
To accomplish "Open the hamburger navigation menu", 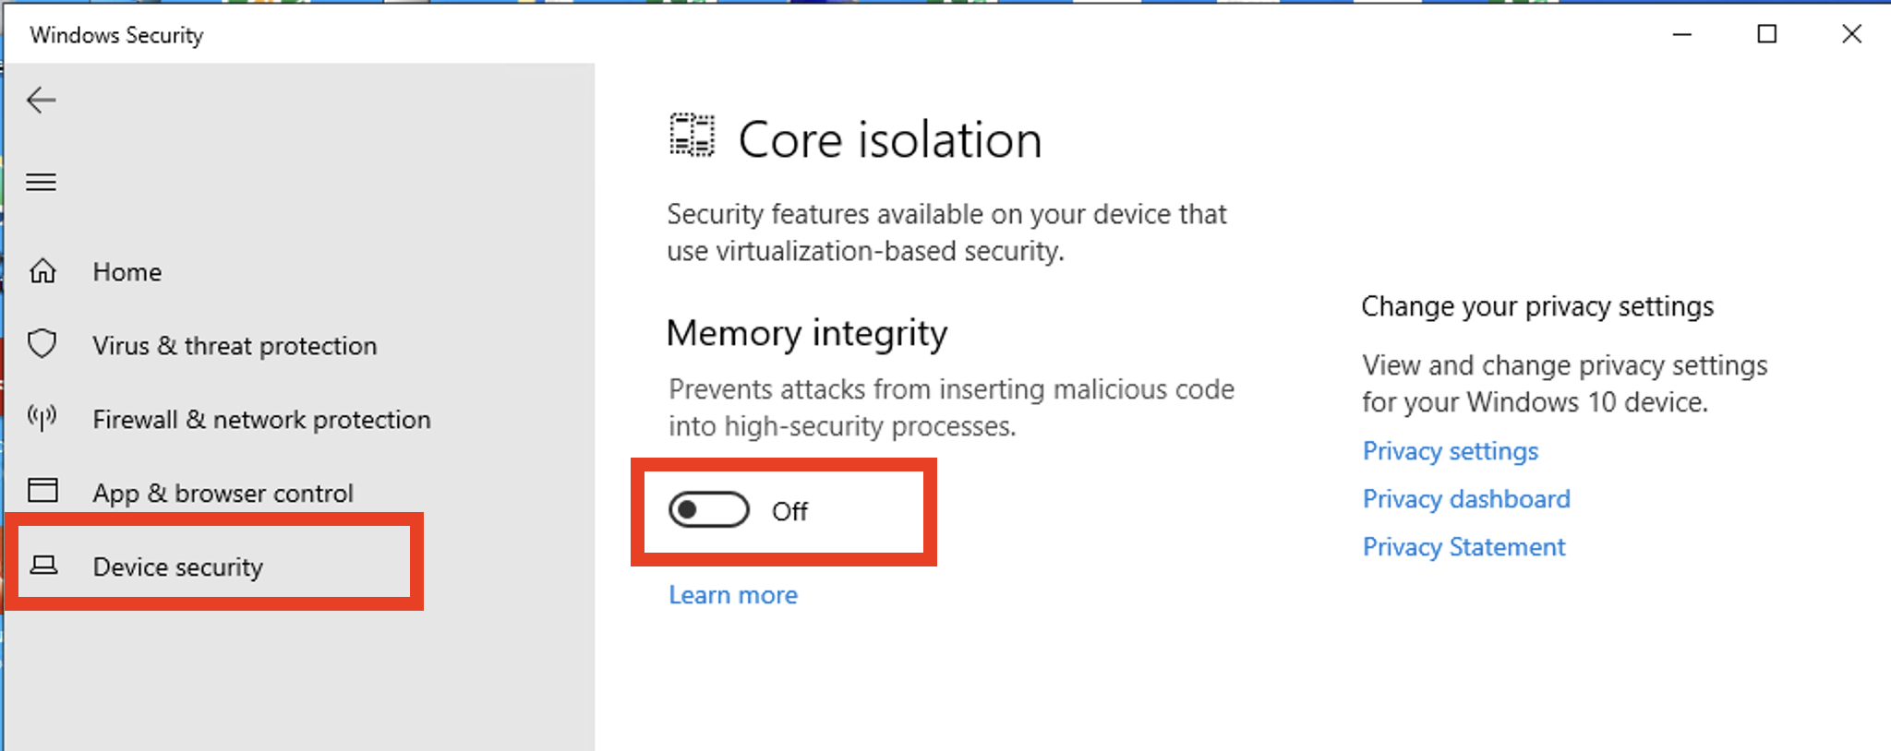I will [x=42, y=182].
